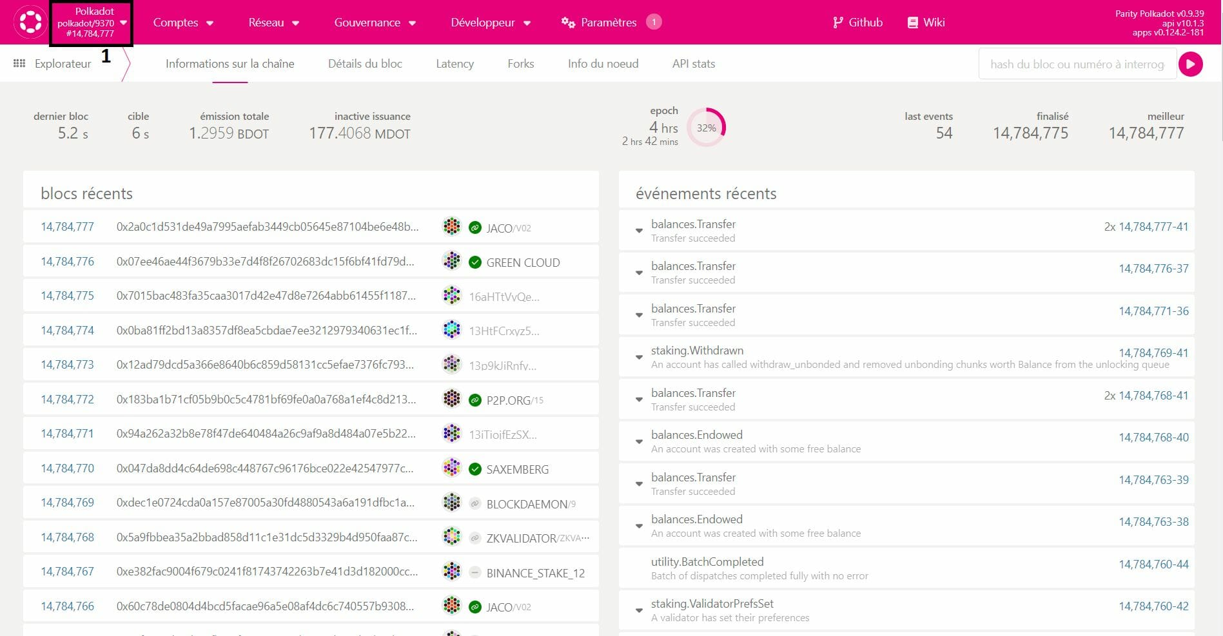Click the Explorateur grid icon
Screen dimensions: 1223x636
pos(19,63)
